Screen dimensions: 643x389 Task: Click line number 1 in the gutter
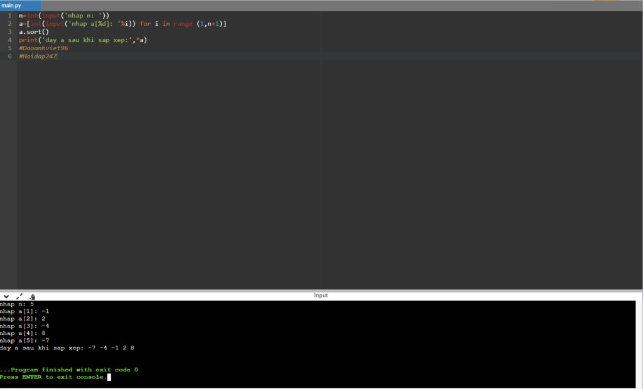tap(9, 16)
